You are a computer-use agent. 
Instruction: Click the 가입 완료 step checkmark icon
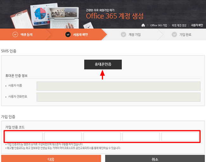(174, 35)
